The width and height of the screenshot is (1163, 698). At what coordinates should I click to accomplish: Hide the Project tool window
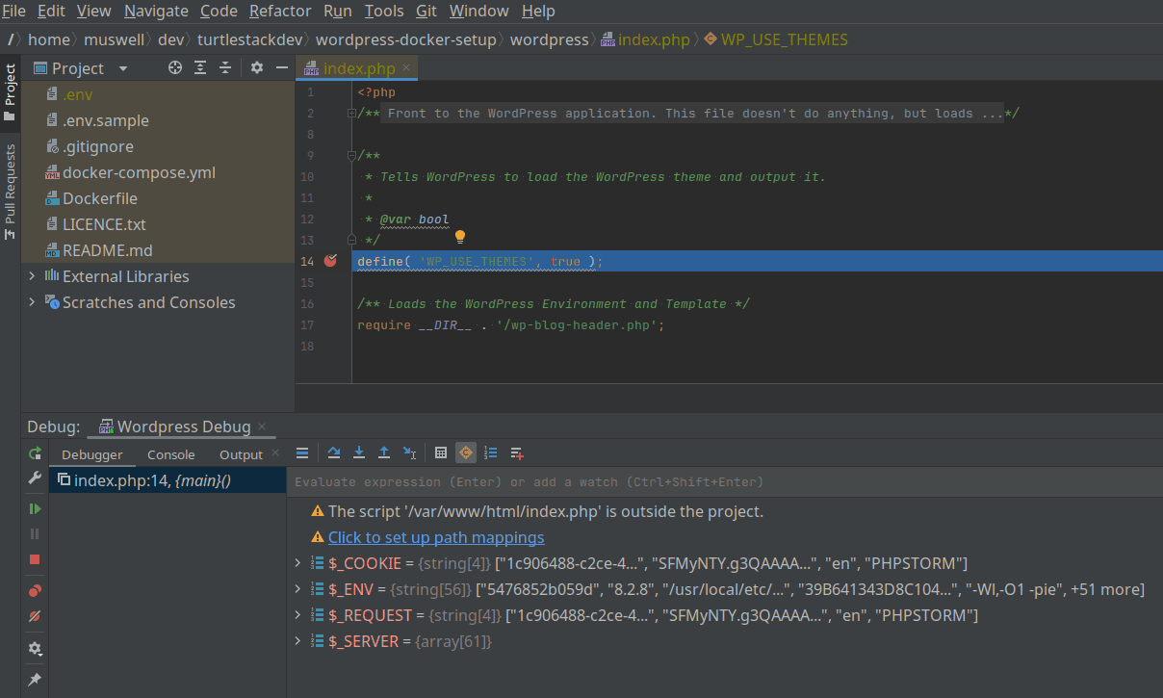tap(282, 67)
